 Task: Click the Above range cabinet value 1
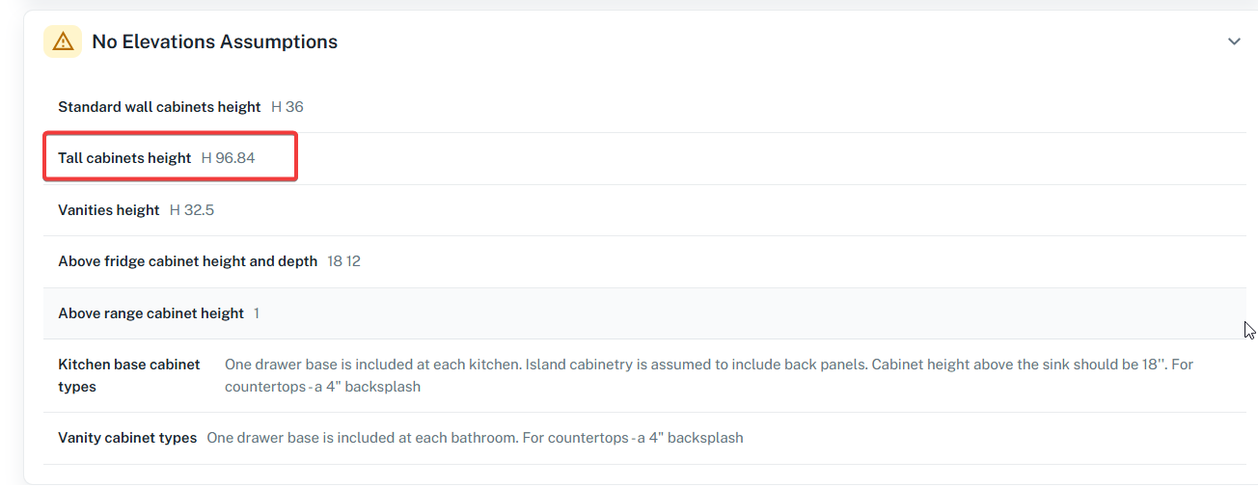click(x=257, y=313)
